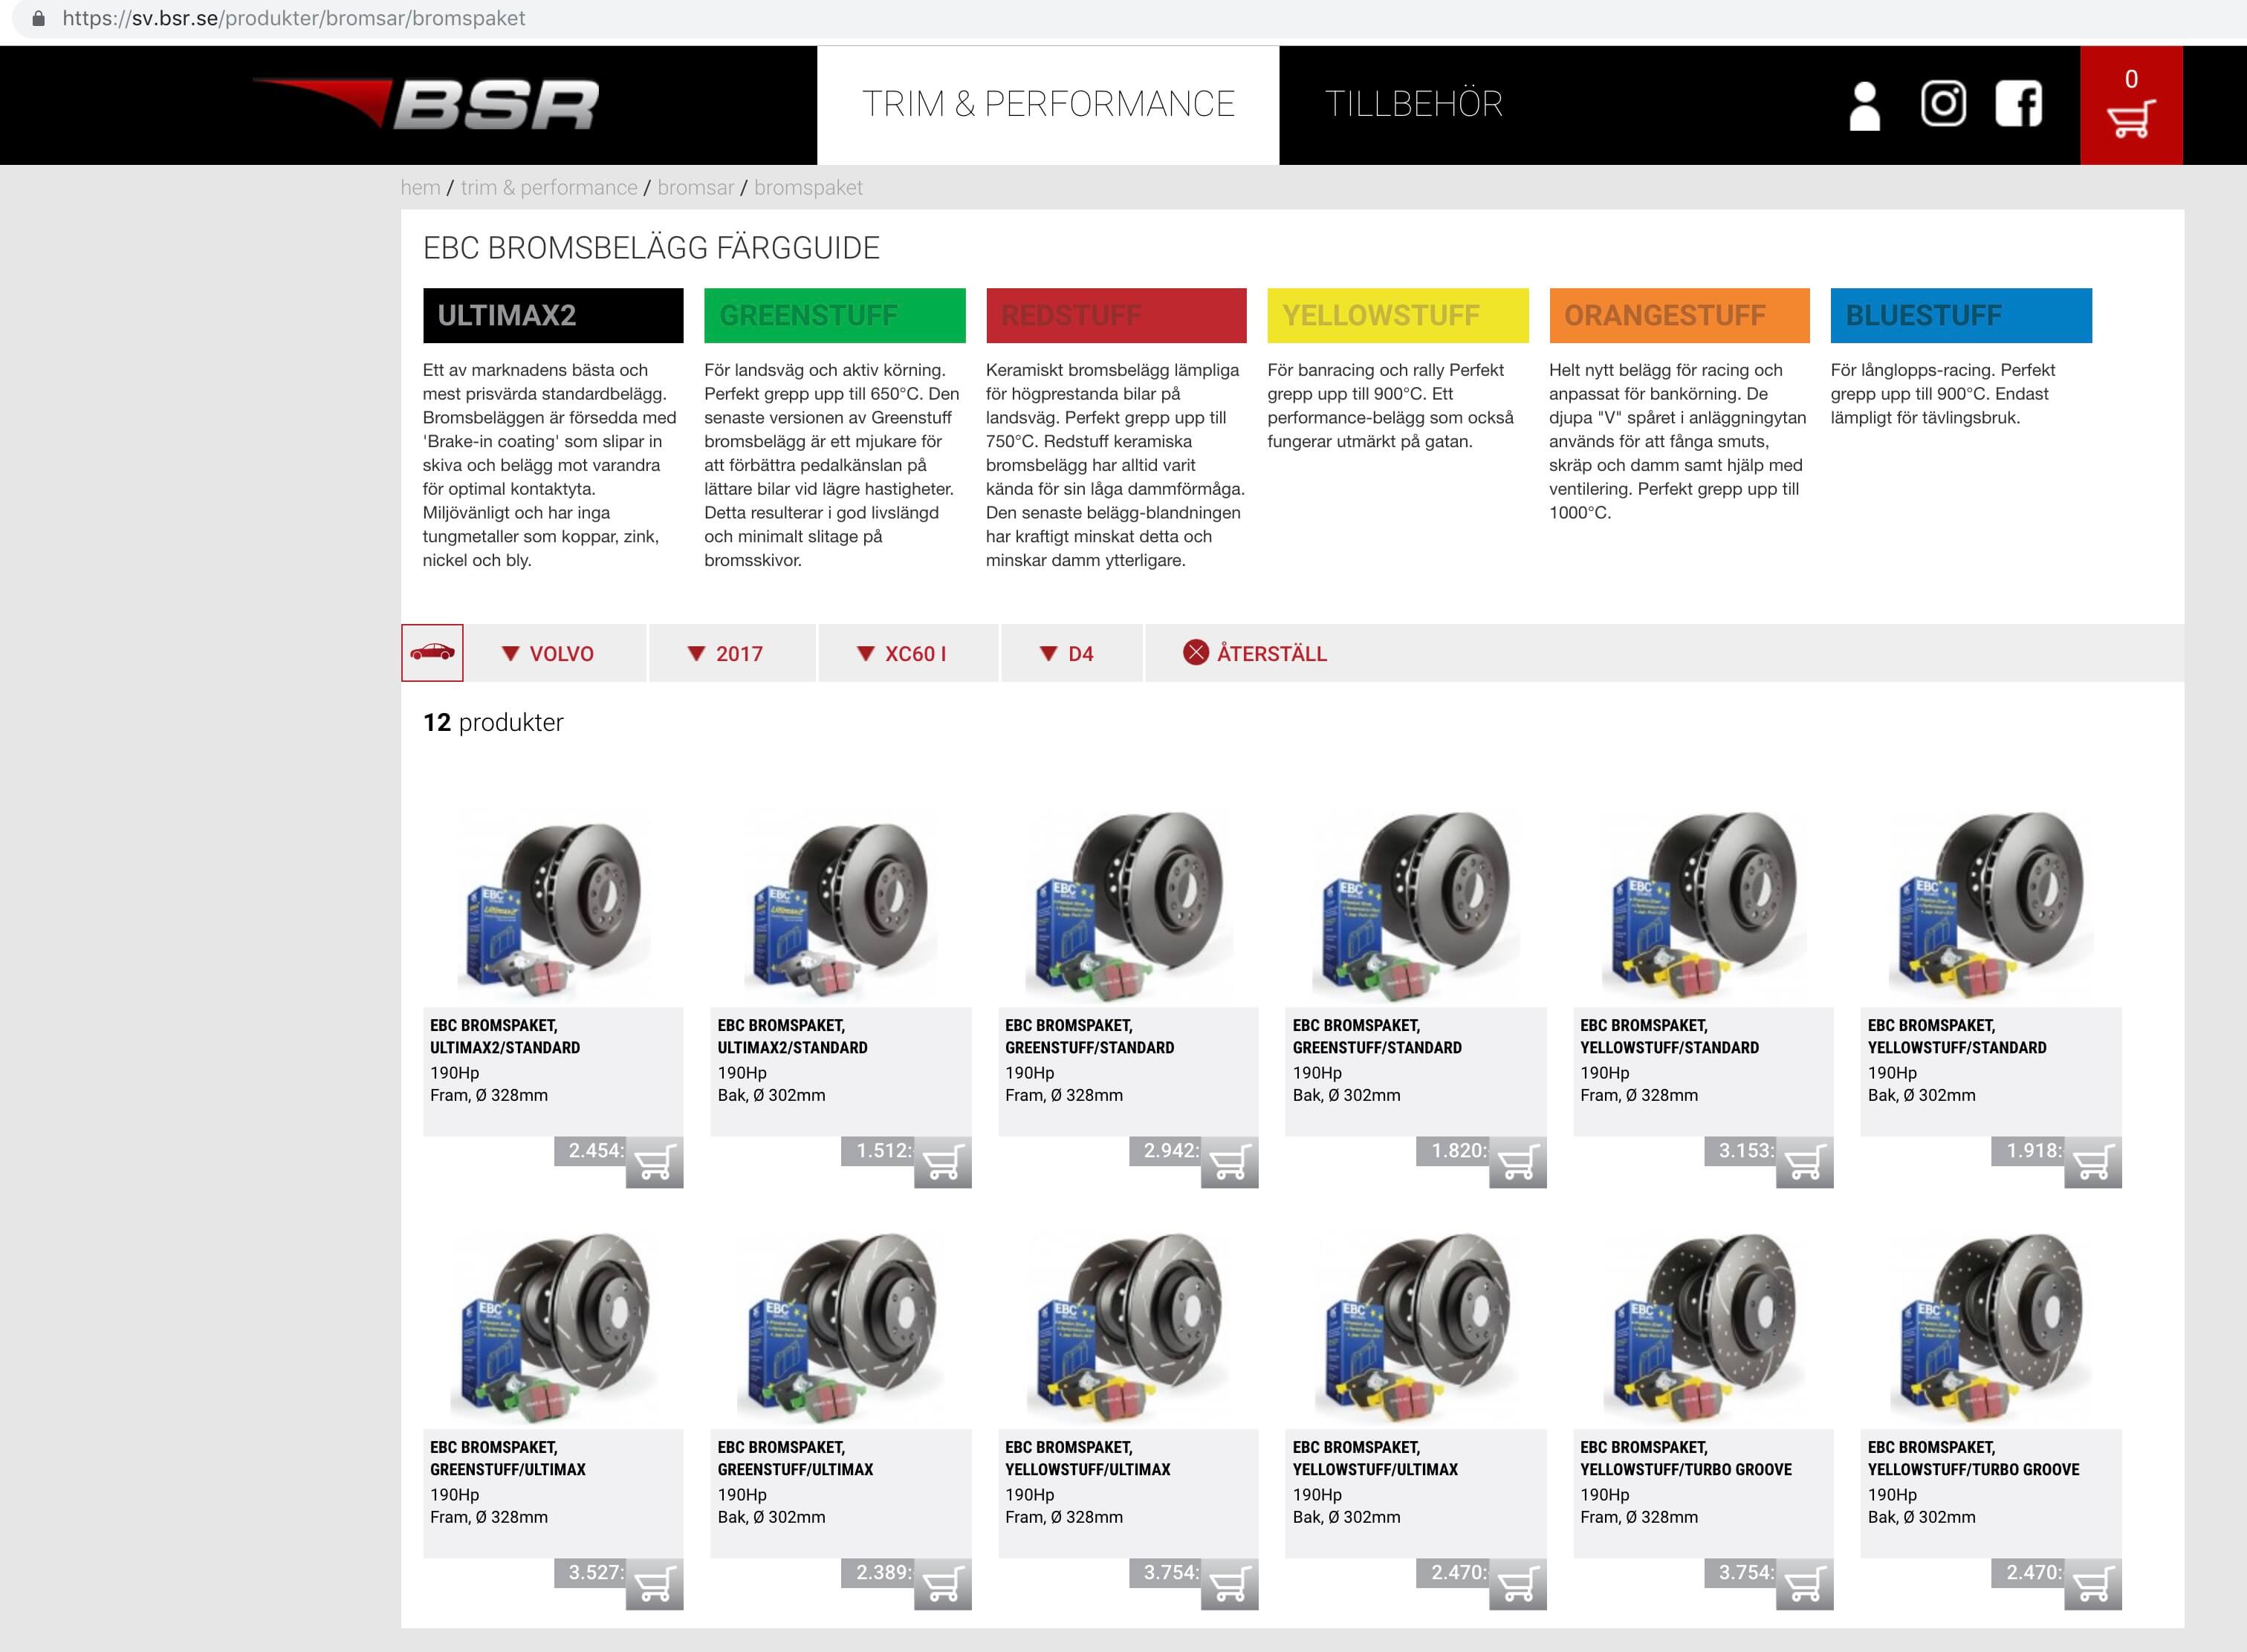2247x1652 pixels.
Task: Open the XC60 I model dropdown
Action: (909, 653)
